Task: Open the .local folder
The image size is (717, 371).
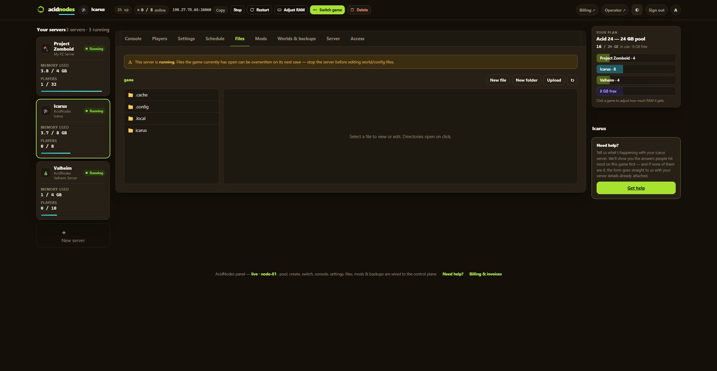Action: (172, 118)
